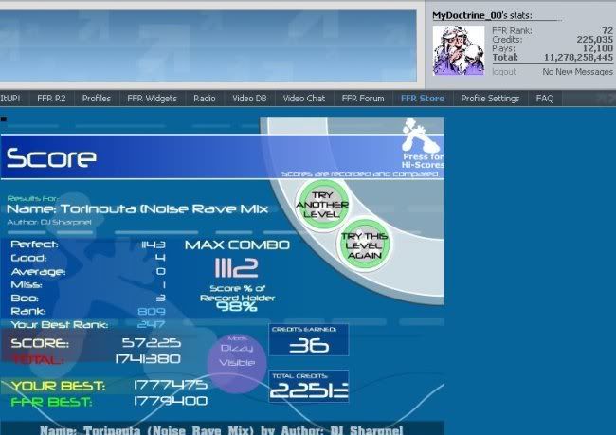Open the Radio page

click(204, 98)
